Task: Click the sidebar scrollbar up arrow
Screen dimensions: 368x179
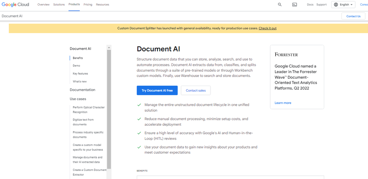Action: (109, 47)
